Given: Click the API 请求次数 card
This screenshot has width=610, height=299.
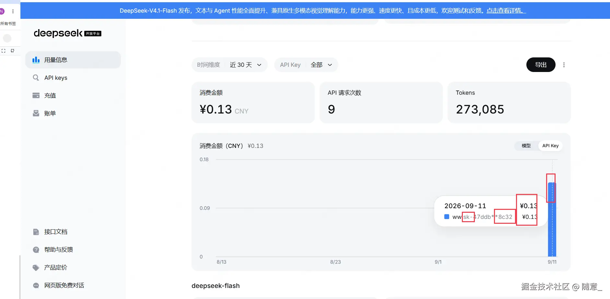Looking at the screenshot, I should click(381, 102).
